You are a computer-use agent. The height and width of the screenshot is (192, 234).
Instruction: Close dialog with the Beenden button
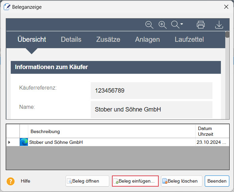tap(217, 181)
